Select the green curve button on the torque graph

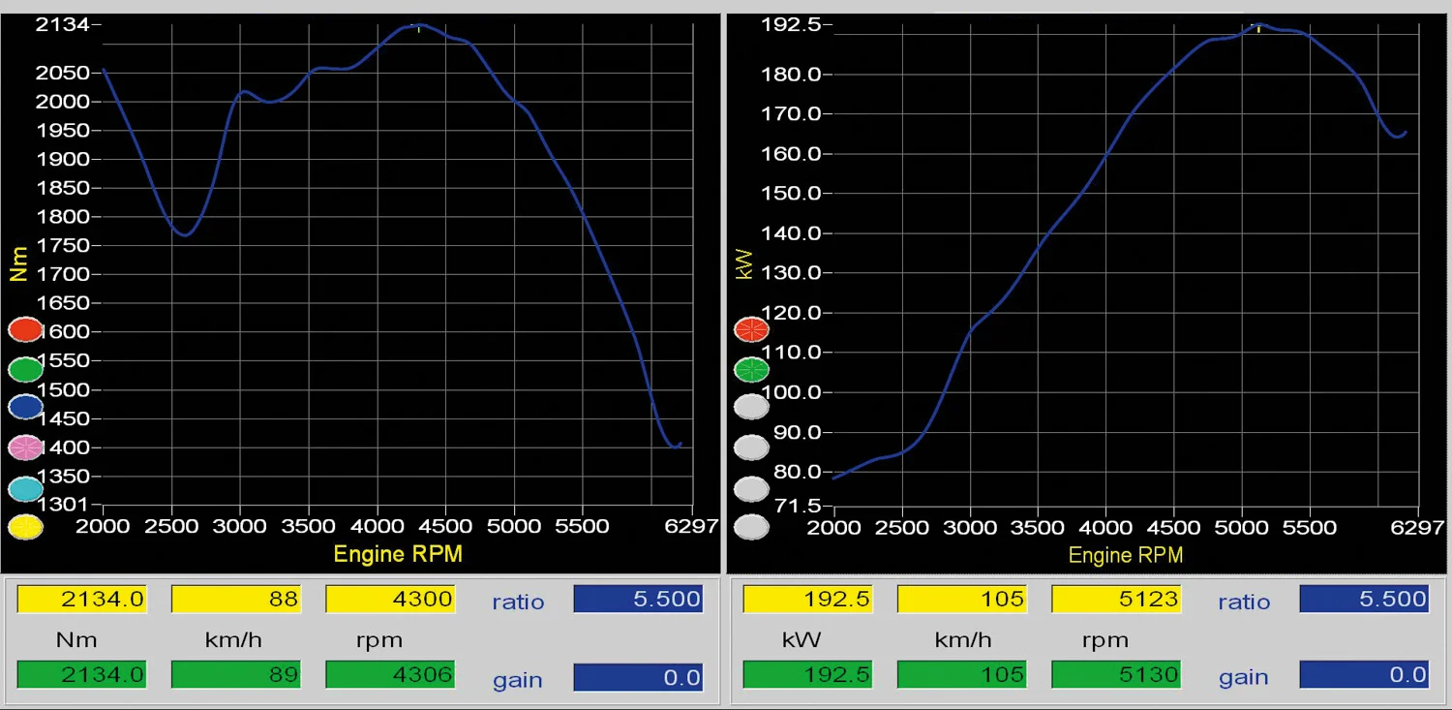(24, 368)
